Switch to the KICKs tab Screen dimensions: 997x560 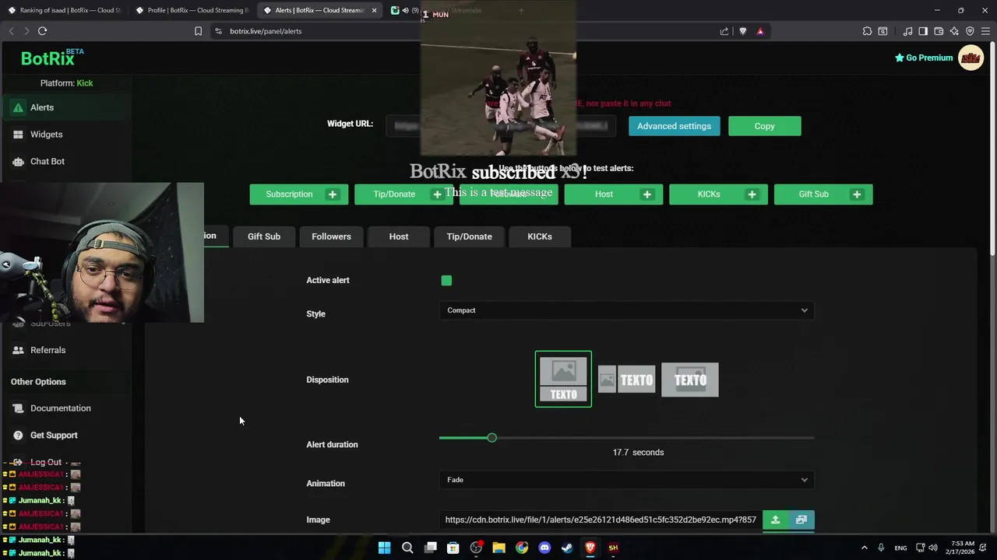(x=540, y=236)
